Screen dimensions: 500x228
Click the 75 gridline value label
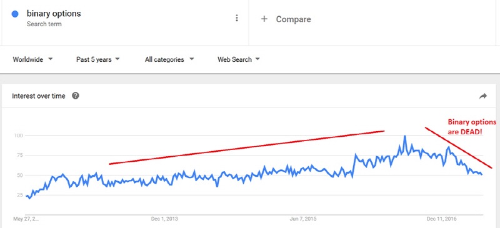coord(20,156)
